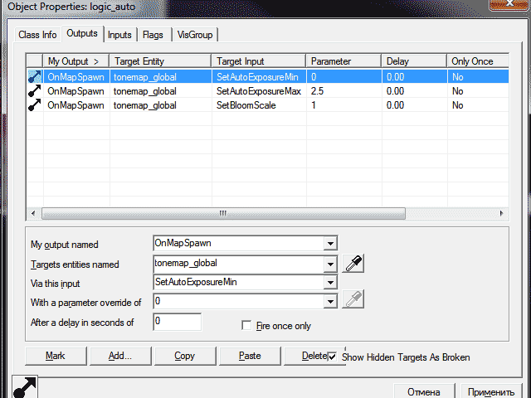Screen dimensions: 531x398
Task: Expand the Targets entities named dropdown
Action: (x=330, y=264)
